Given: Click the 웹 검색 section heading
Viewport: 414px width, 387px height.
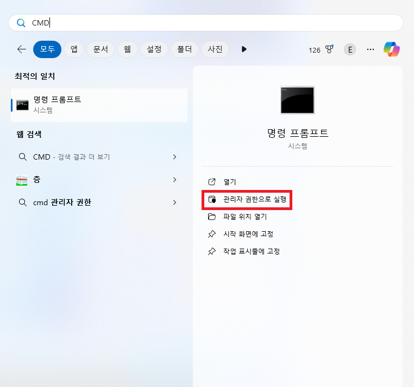Looking at the screenshot, I should pos(29,134).
